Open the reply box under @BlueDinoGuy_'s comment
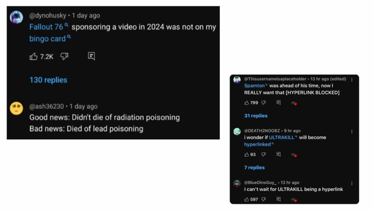373x210 pixels. [x=279, y=199]
